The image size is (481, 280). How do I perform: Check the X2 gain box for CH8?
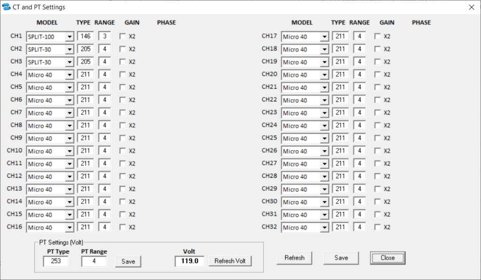123,125
